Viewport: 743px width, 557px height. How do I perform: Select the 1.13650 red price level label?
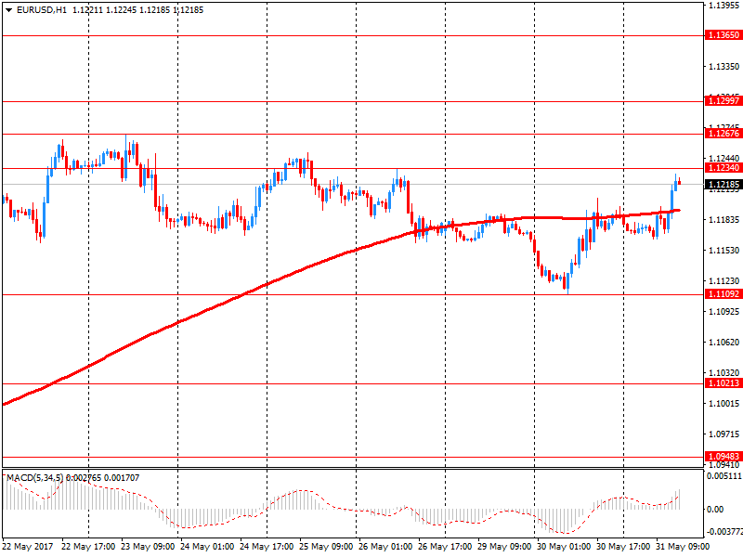click(723, 35)
